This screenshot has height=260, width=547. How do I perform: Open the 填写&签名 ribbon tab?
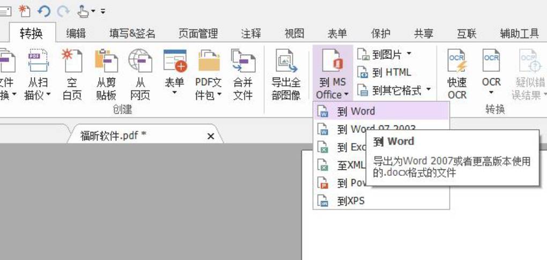132,33
